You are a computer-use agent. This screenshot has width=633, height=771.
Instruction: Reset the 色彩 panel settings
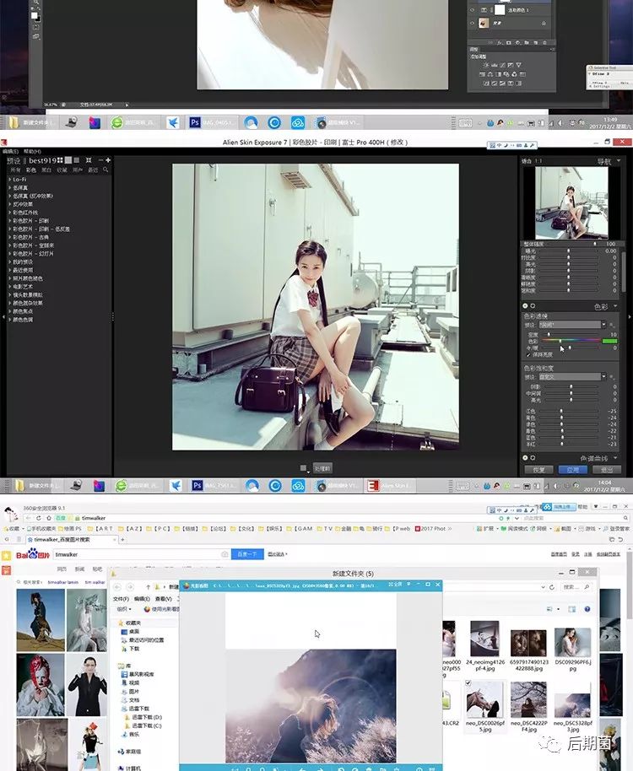click(533, 306)
